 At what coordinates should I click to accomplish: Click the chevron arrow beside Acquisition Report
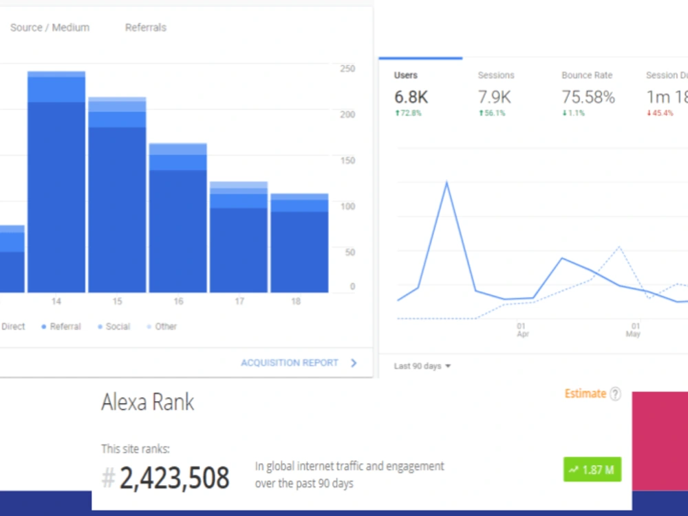pyautogui.click(x=354, y=363)
